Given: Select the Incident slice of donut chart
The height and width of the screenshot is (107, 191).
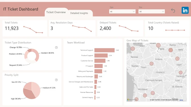Looking at the screenshot, I should [x=37, y=55].
